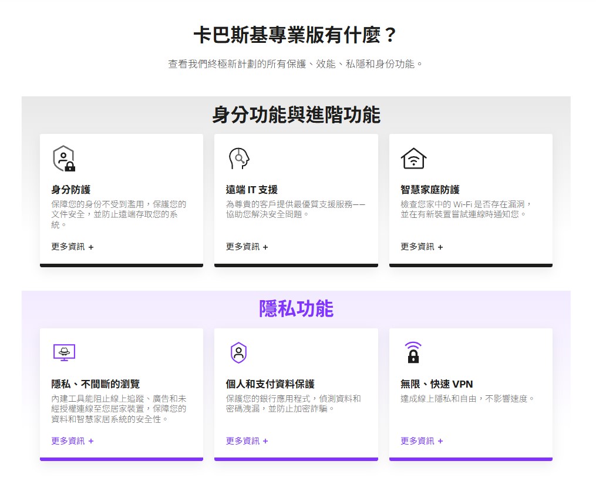Expand 更多資訊 under 隱私、不間斷的瀏覽
The width and height of the screenshot is (596, 481).
coord(73,441)
